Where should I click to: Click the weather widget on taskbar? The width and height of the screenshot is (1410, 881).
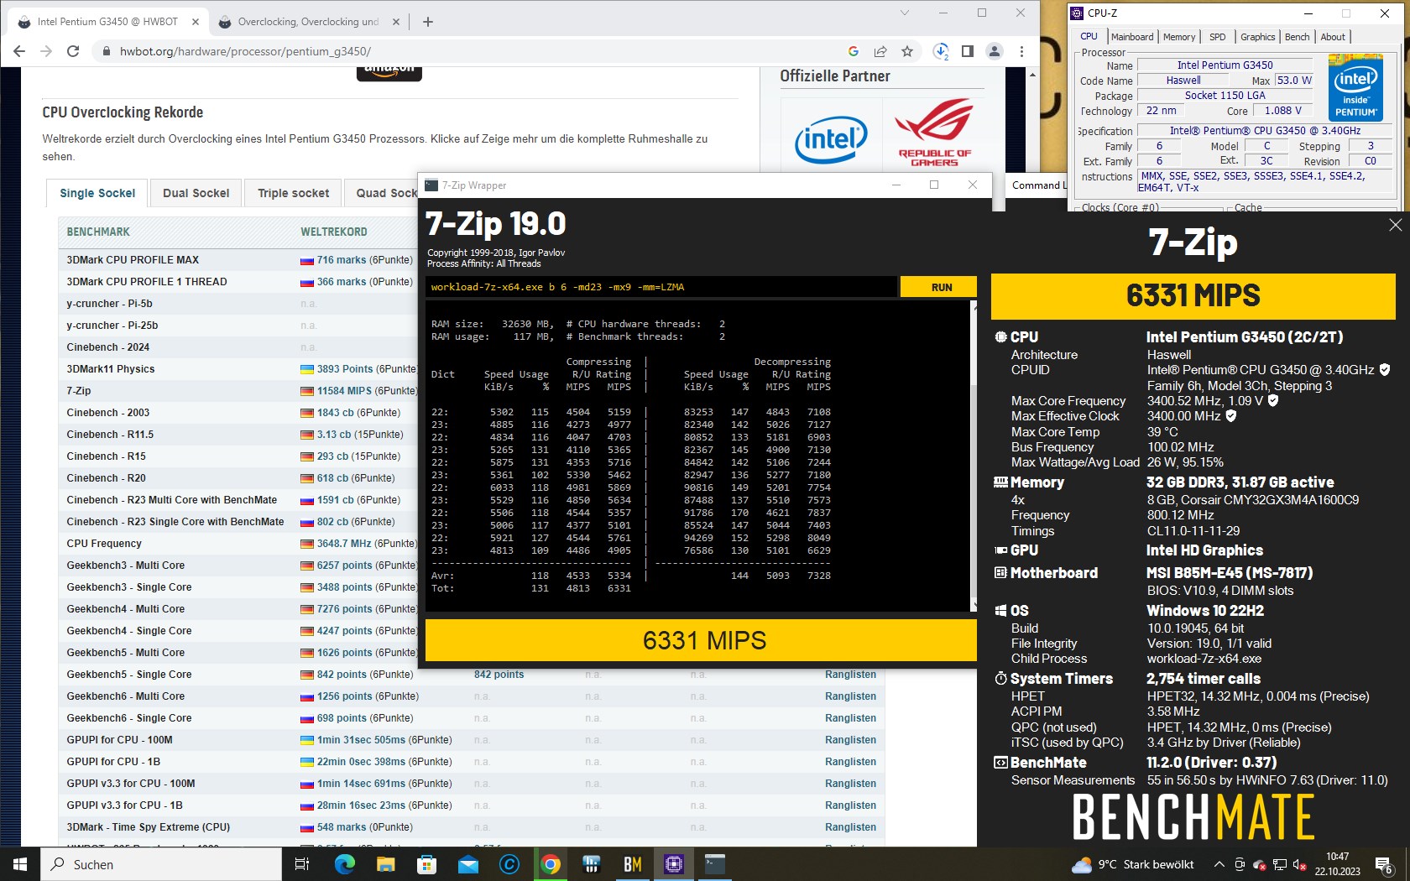pyautogui.click(x=1132, y=864)
